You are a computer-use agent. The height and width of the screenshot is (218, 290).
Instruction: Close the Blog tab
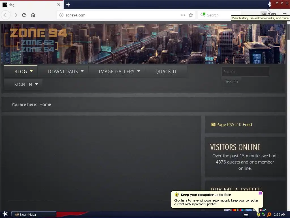click(58, 5)
